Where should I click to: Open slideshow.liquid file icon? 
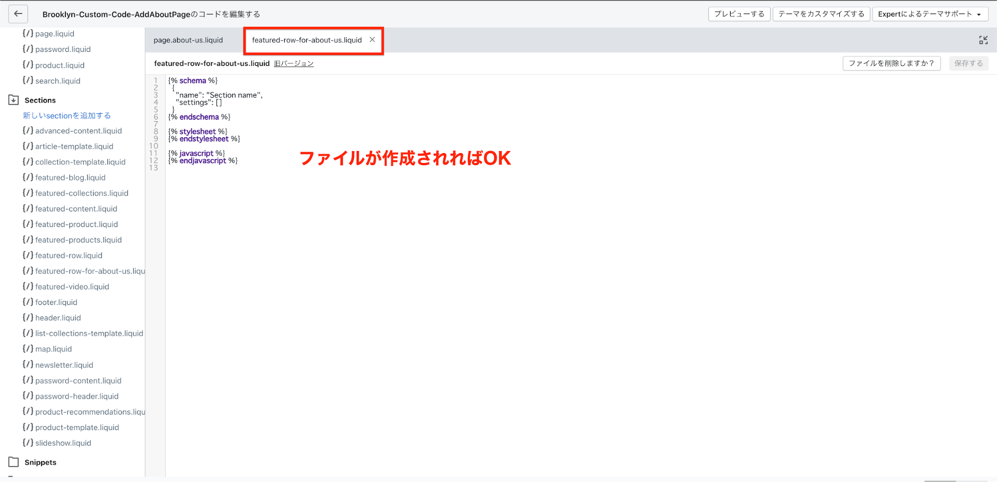(x=28, y=443)
